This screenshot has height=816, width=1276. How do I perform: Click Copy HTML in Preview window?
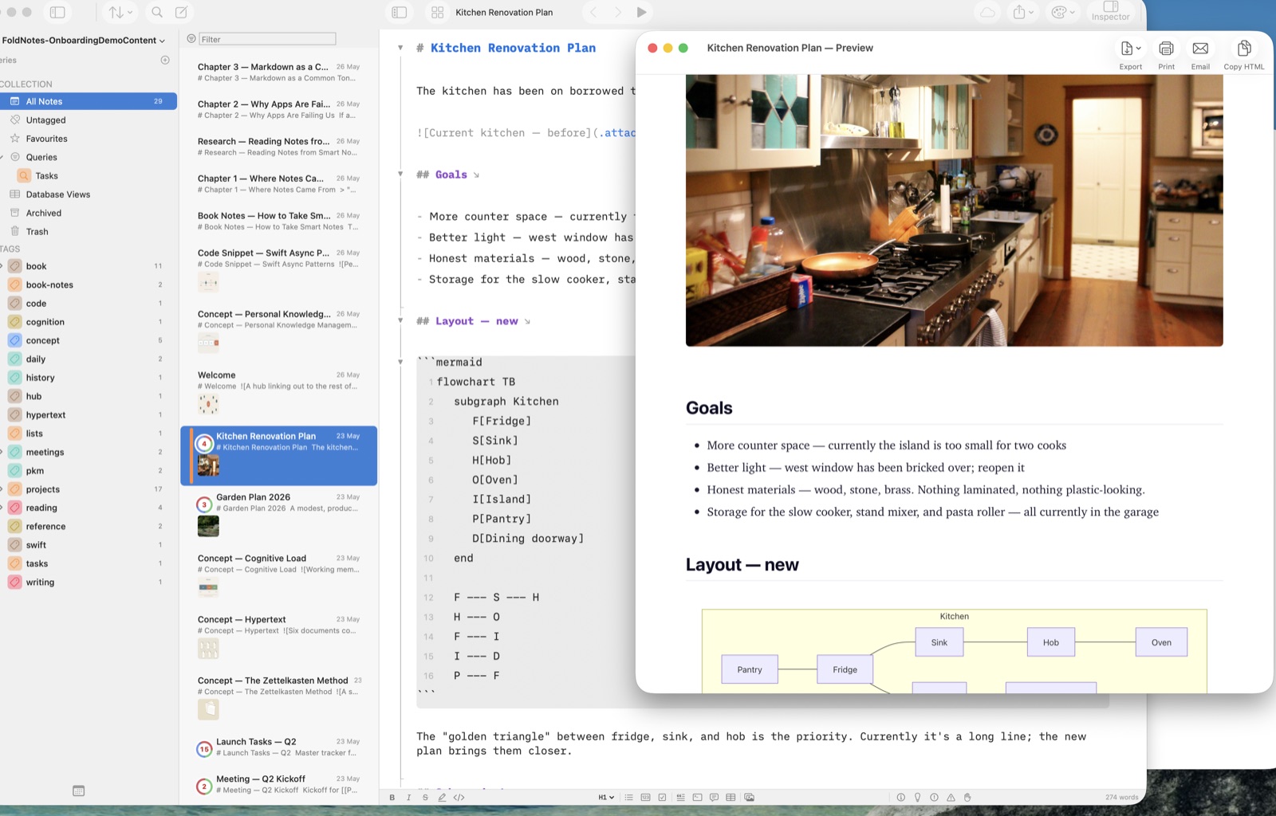1244,55
